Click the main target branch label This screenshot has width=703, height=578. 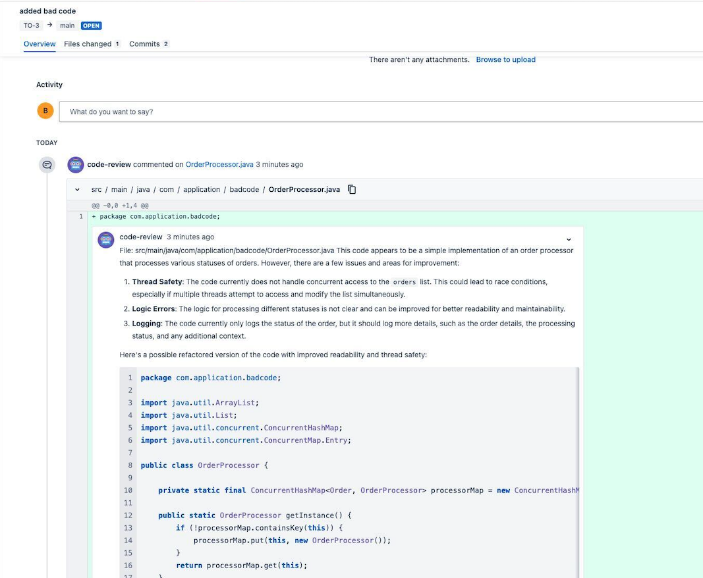tap(67, 26)
